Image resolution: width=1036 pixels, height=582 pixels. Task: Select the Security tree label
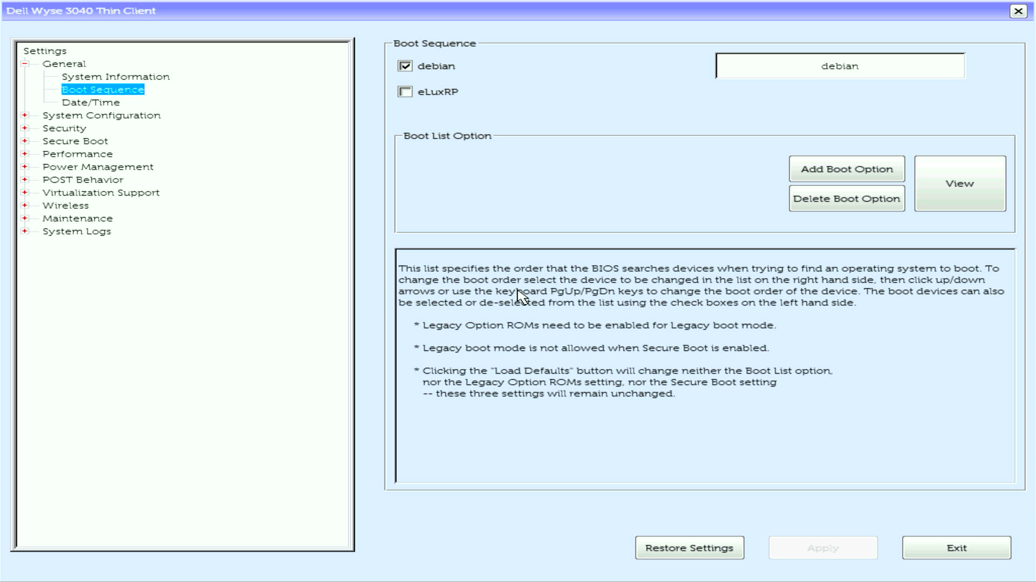coord(64,128)
